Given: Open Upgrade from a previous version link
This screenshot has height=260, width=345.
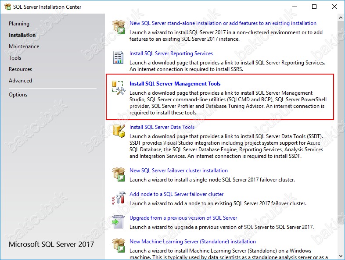Looking at the screenshot, I should (183, 218).
